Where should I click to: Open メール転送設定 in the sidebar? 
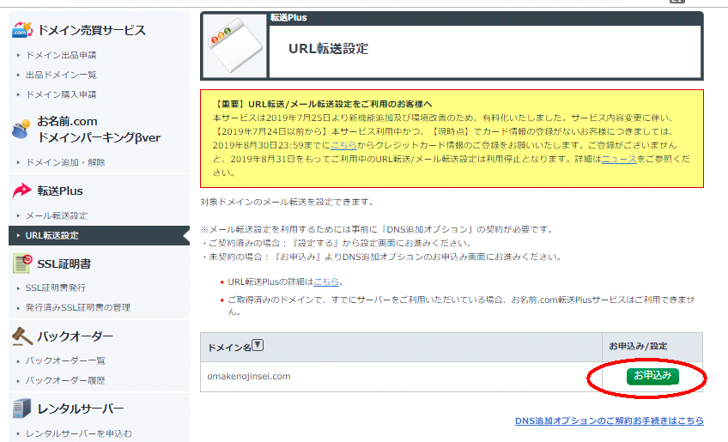pos(57,216)
